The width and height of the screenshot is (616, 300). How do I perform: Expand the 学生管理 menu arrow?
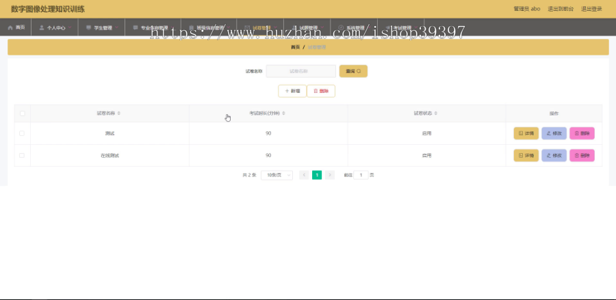point(116,27)
